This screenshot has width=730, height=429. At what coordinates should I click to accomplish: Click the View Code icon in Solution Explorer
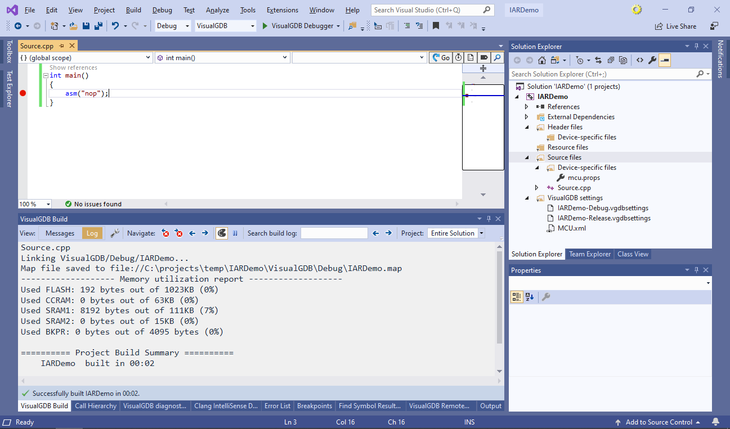tap(640, 60)
